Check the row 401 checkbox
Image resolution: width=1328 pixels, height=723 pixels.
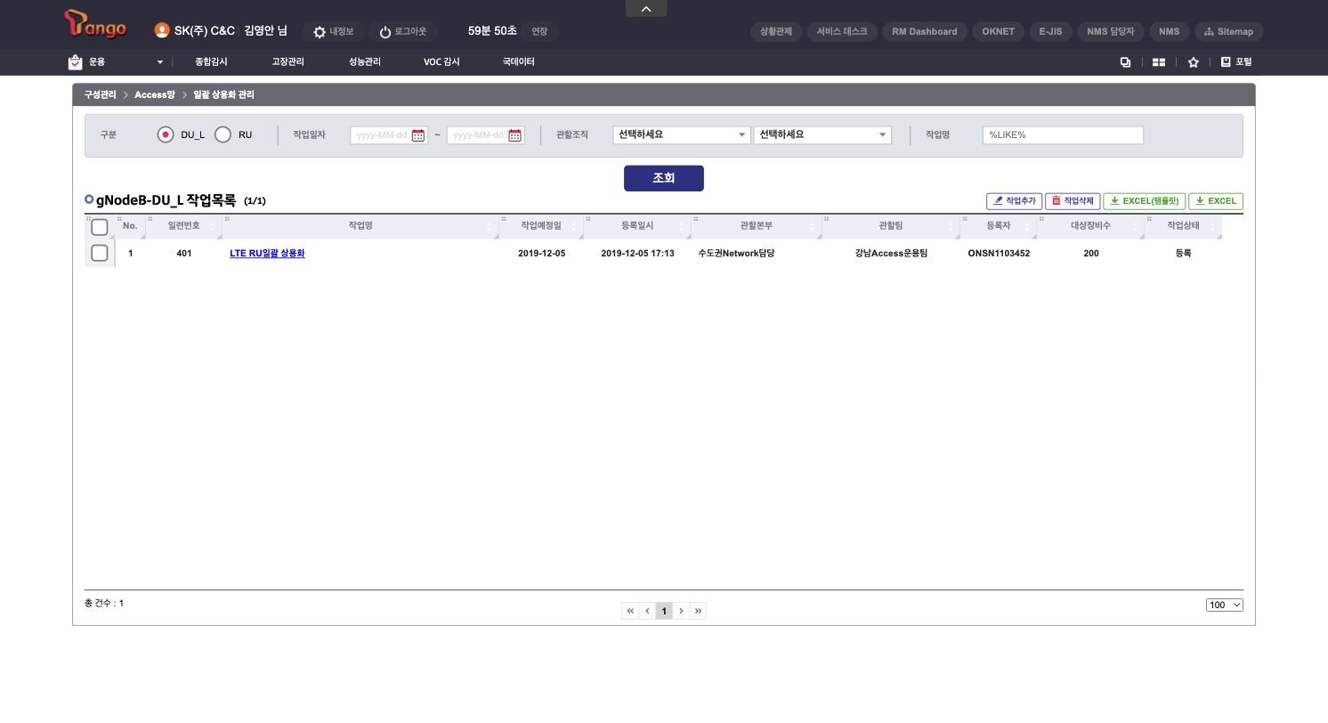(100, 253)
